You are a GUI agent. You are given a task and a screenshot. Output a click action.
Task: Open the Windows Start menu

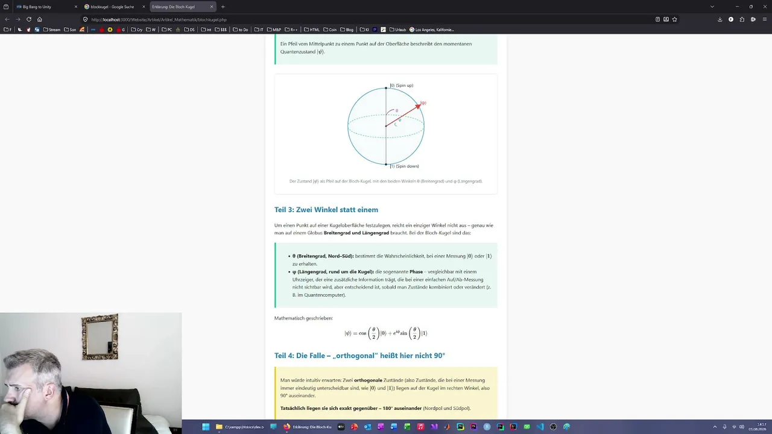click(206, 427)
